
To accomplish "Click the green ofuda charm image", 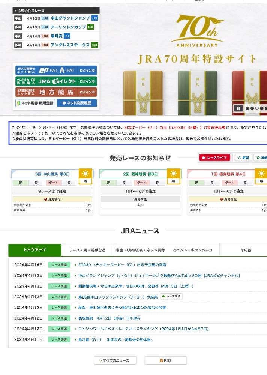I will point(197,93).
